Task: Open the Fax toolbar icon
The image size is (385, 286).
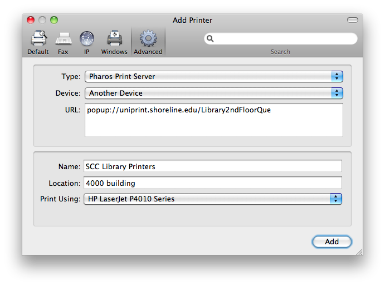Action: (x=64, y=39)
